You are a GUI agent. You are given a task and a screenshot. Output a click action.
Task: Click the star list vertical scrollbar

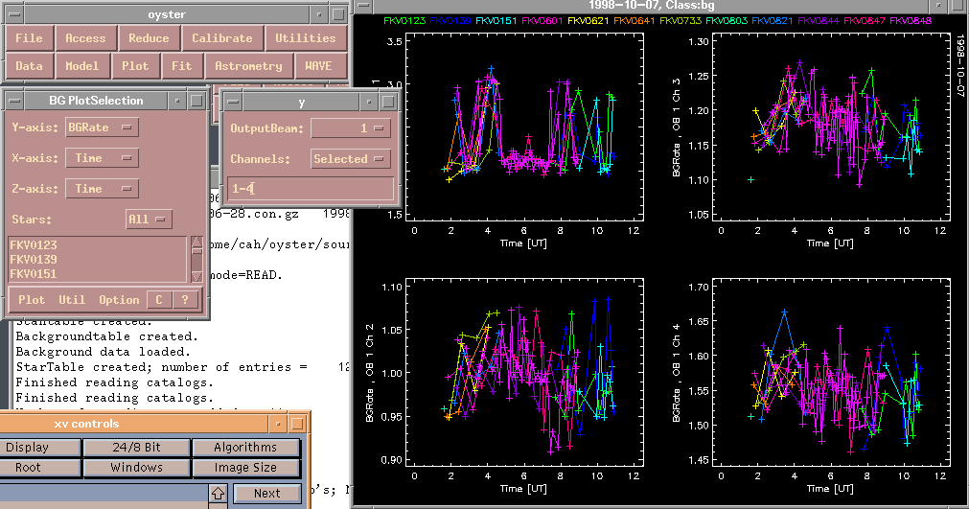tap(196, 259)
